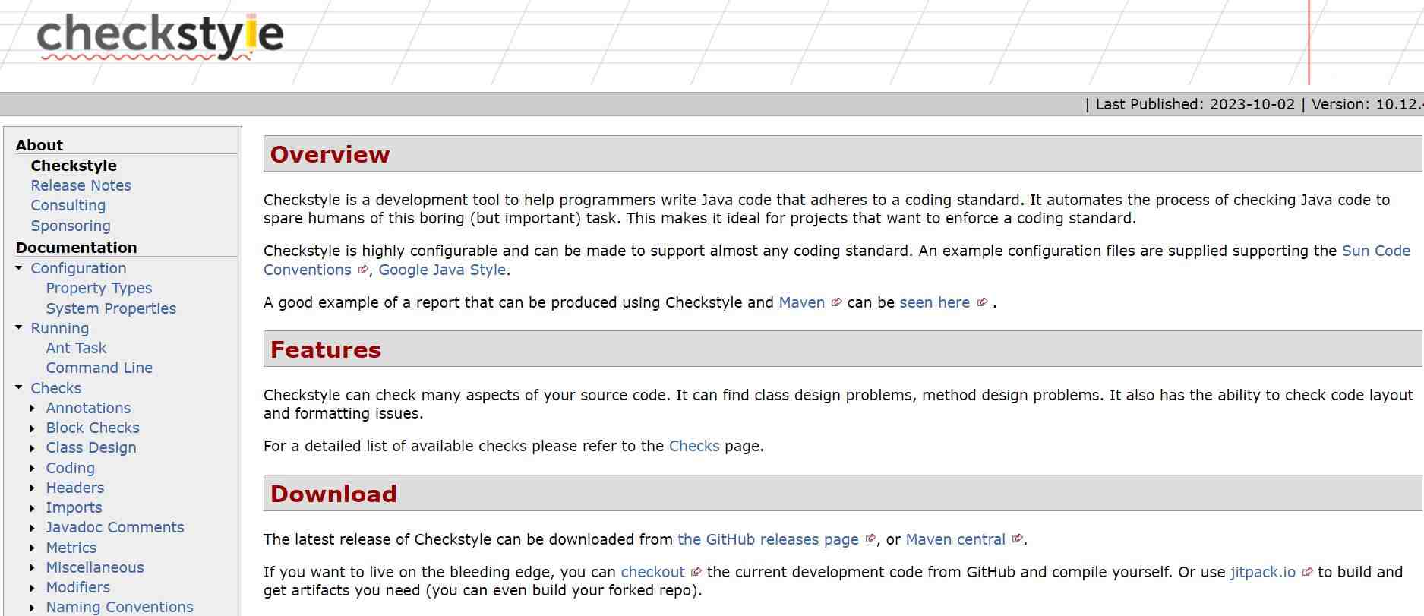Image resolution: width=1424 pixels, height=616 pixels.
Task: Open Coding checks page
Action: click(x=70, y=468)
